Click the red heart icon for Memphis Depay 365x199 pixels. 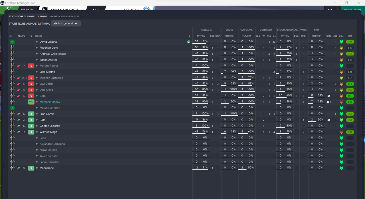(341, 102)
